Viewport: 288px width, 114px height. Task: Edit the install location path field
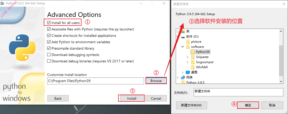(95, 81)
